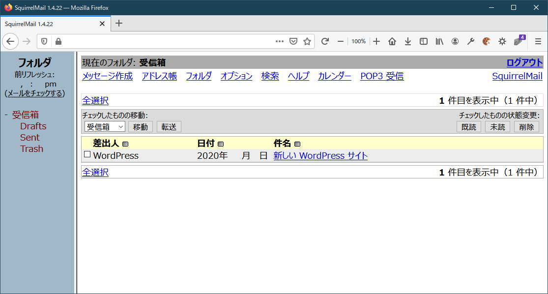
Task: Bookmark this page with the star
Action: [x=307, y=41]
